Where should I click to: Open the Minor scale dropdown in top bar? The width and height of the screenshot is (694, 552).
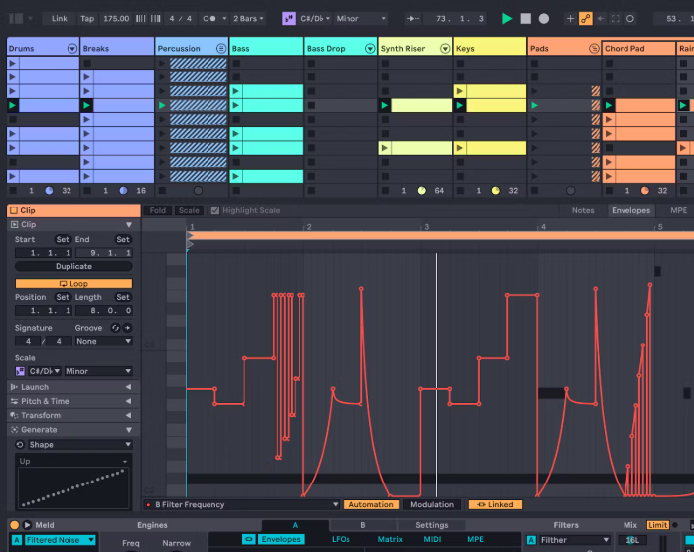(x=360, y=18)
